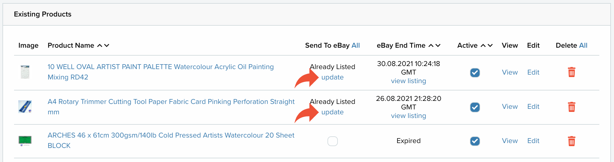614x162 pixels.
Task: Sort Active column ascending arrow
Action: (x=483, y=46)
